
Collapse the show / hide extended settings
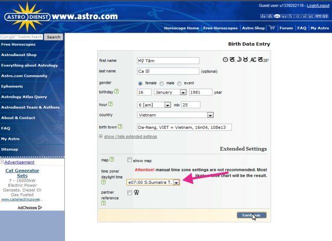(130, 137)
